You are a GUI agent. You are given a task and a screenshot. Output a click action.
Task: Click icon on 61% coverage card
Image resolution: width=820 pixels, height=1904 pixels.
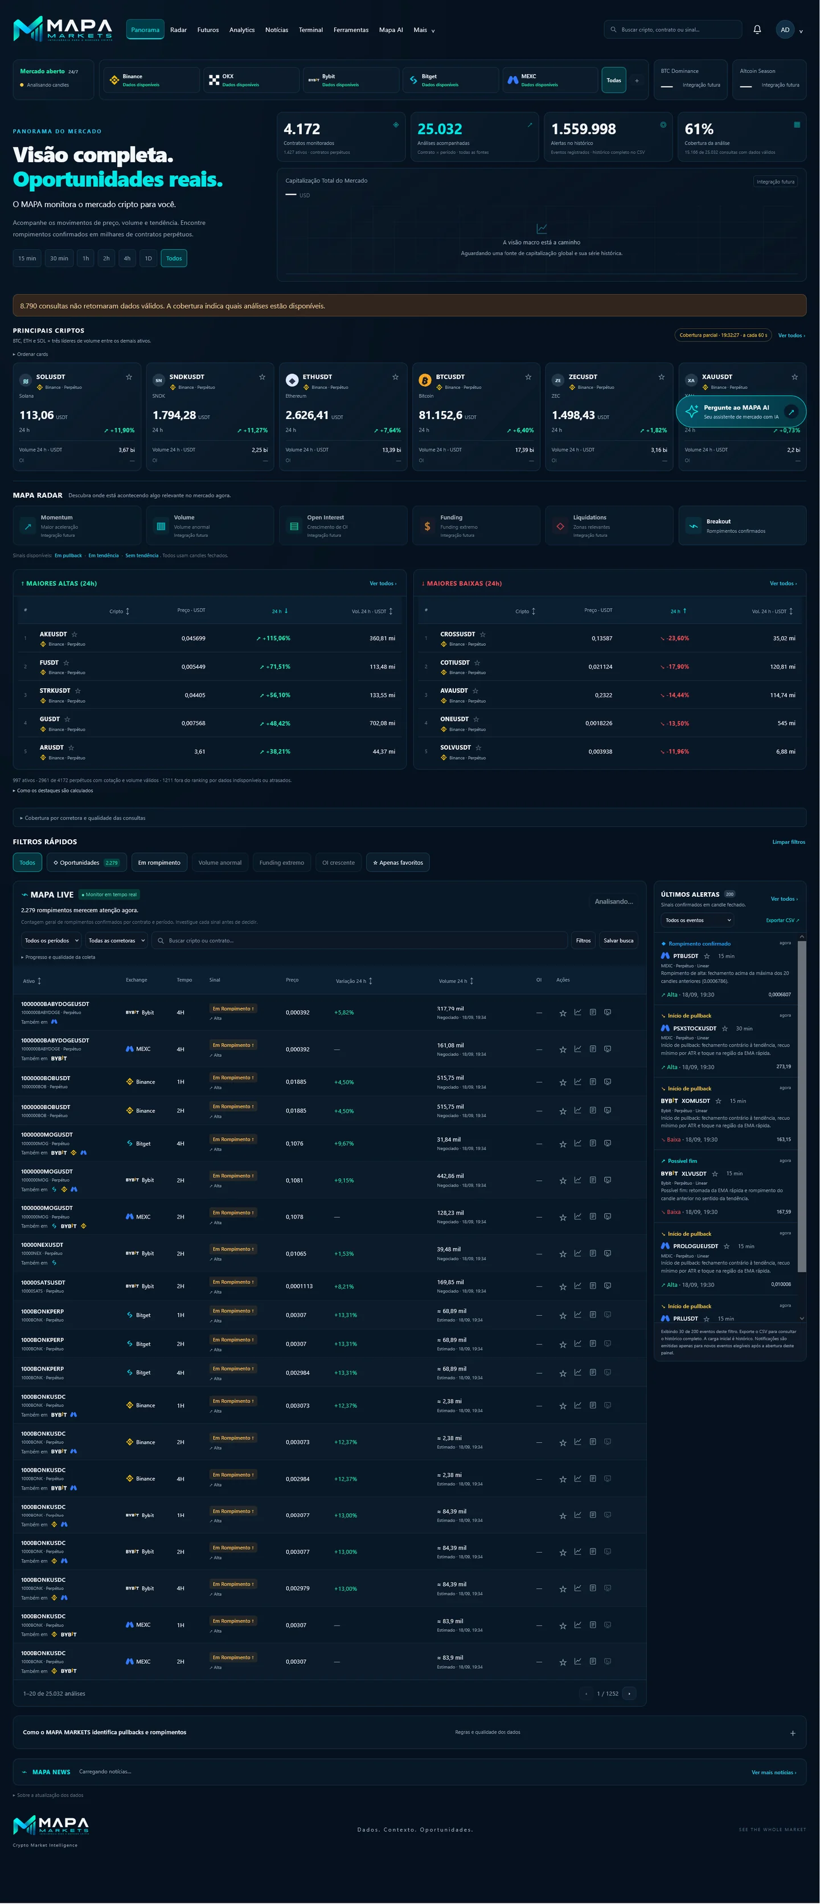(796, 125)
